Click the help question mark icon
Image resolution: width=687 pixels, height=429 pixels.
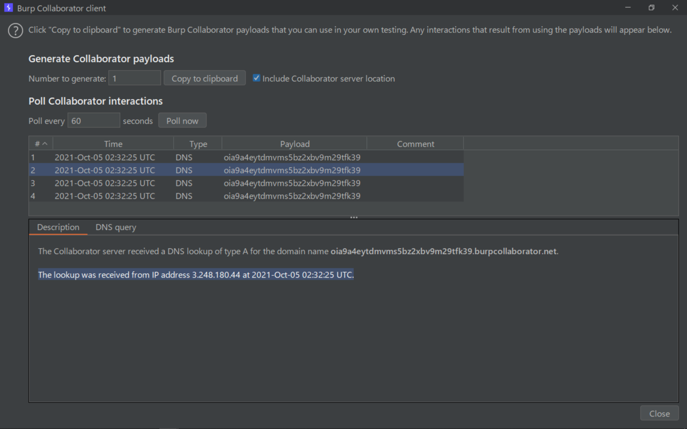pos(15,30)
